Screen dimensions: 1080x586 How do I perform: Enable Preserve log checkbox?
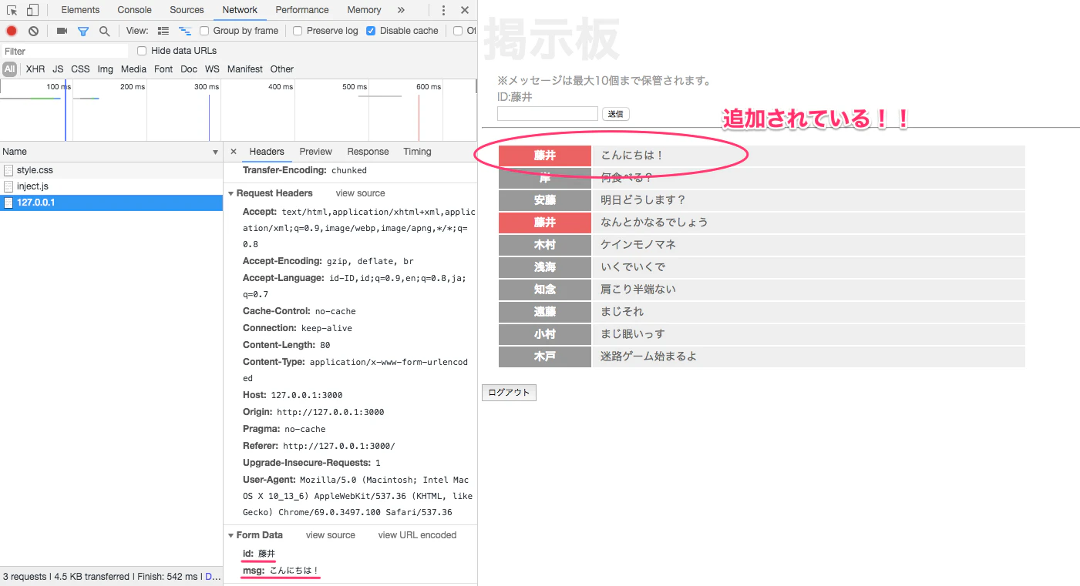pyautogui.click(x=298, y=31)
